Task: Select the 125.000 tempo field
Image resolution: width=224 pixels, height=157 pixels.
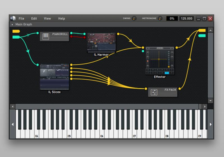Action: pyautogui.click(x=186, y=19)
